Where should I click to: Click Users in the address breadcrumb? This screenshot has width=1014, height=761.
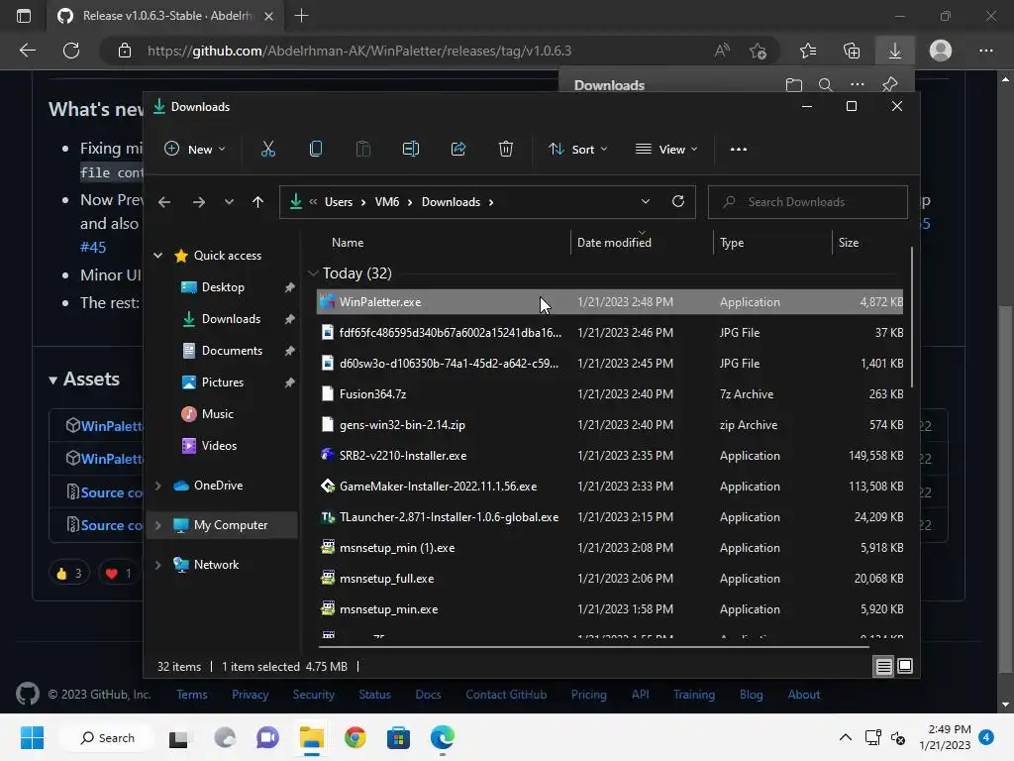(339, 202)
